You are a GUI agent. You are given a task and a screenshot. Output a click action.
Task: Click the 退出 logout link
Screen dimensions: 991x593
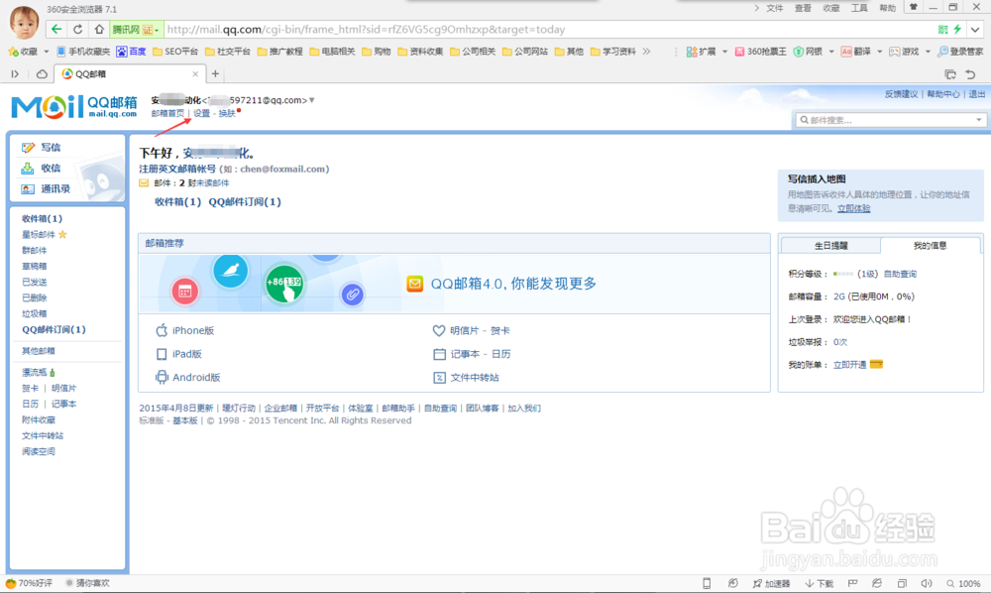coord(977,94)
